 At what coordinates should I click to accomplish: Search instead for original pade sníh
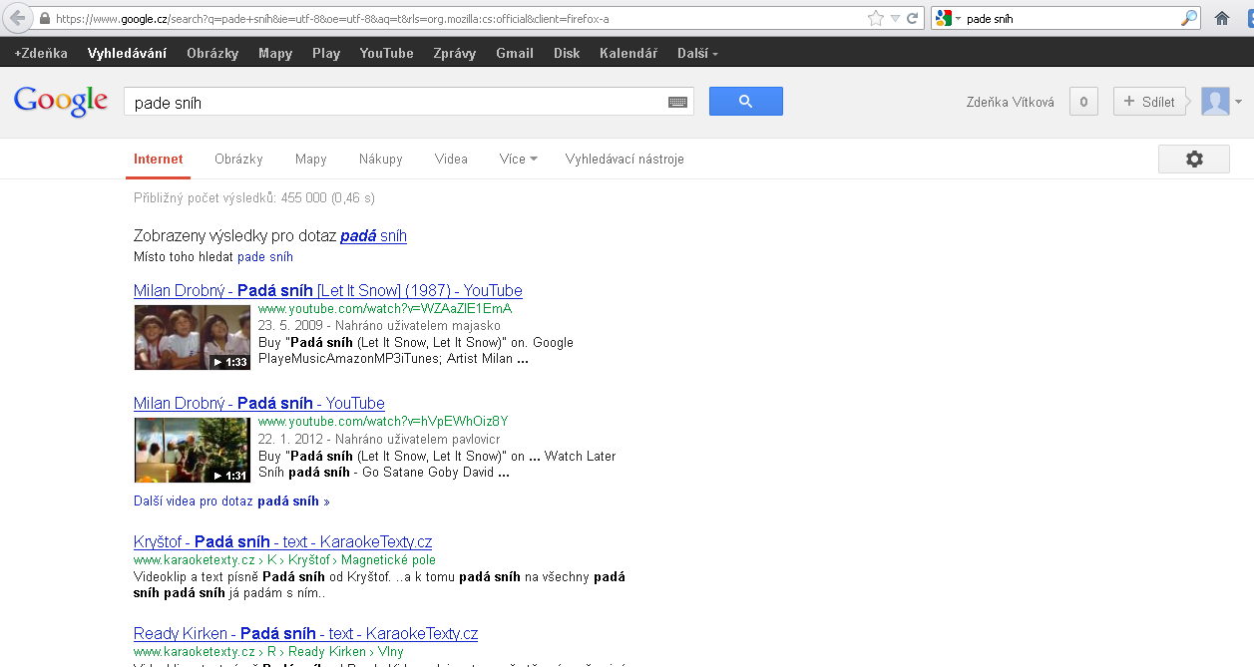pyautogui.click(x=265, y=257)
